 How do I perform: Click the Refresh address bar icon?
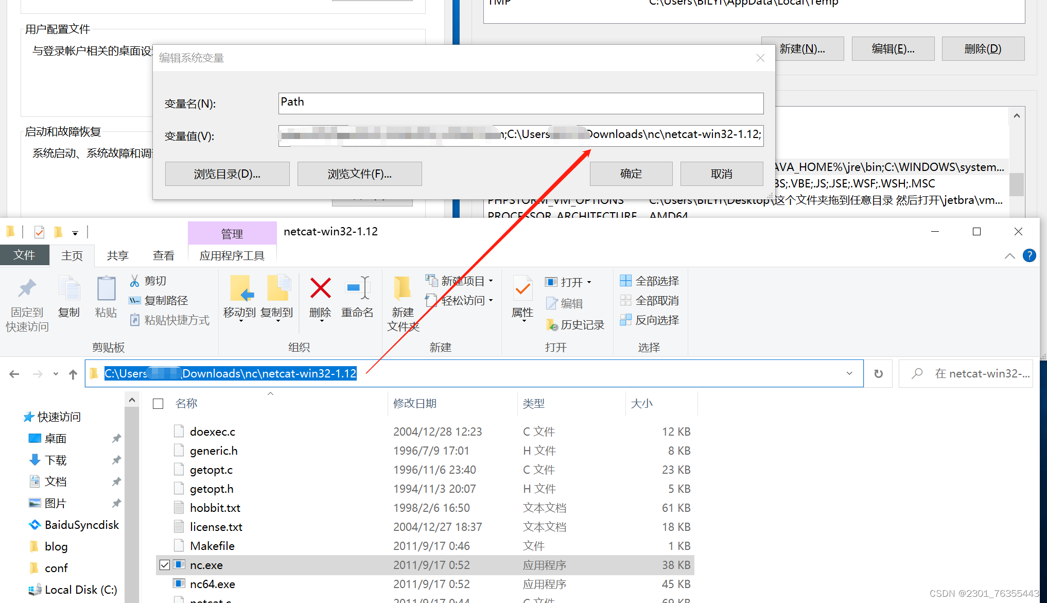pos(879,373)
